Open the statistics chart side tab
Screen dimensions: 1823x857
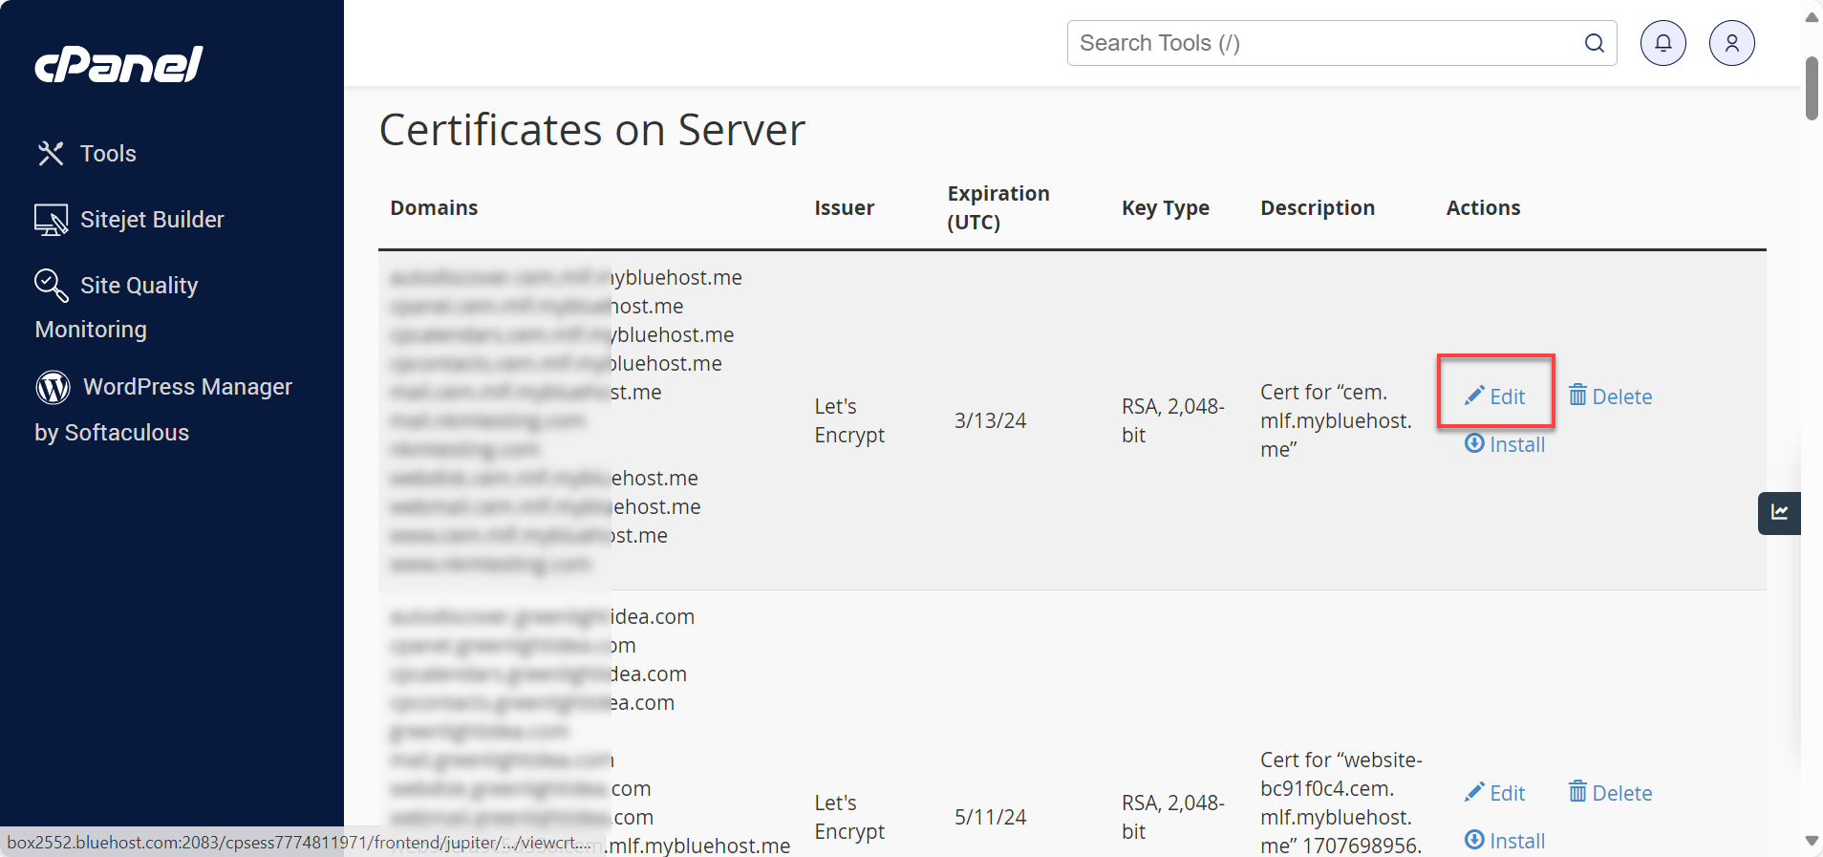click(x=1779, y=513)
